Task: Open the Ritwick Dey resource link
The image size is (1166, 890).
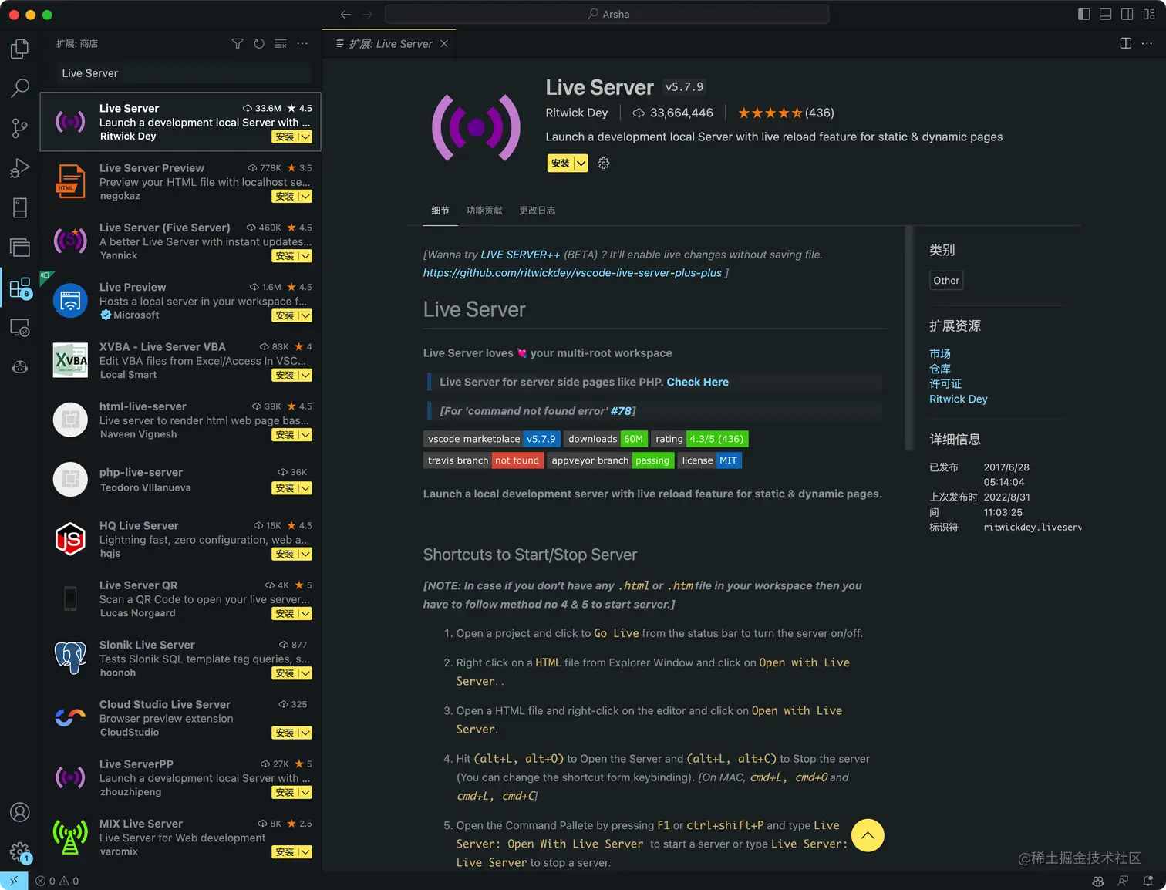Action: (x=959, y=399)
